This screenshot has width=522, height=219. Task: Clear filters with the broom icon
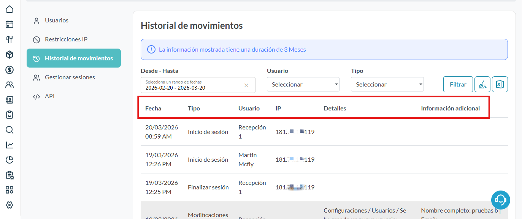coord(482,84)
